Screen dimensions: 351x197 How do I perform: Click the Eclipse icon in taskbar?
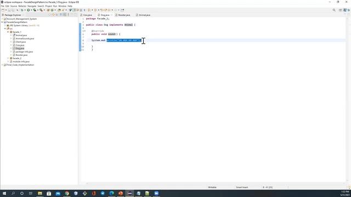pos(129,193)
